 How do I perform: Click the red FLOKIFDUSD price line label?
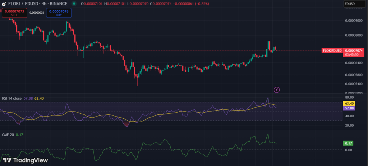[331, 51]
